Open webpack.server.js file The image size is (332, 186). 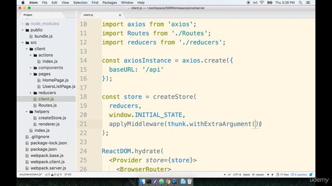point(48,168)
